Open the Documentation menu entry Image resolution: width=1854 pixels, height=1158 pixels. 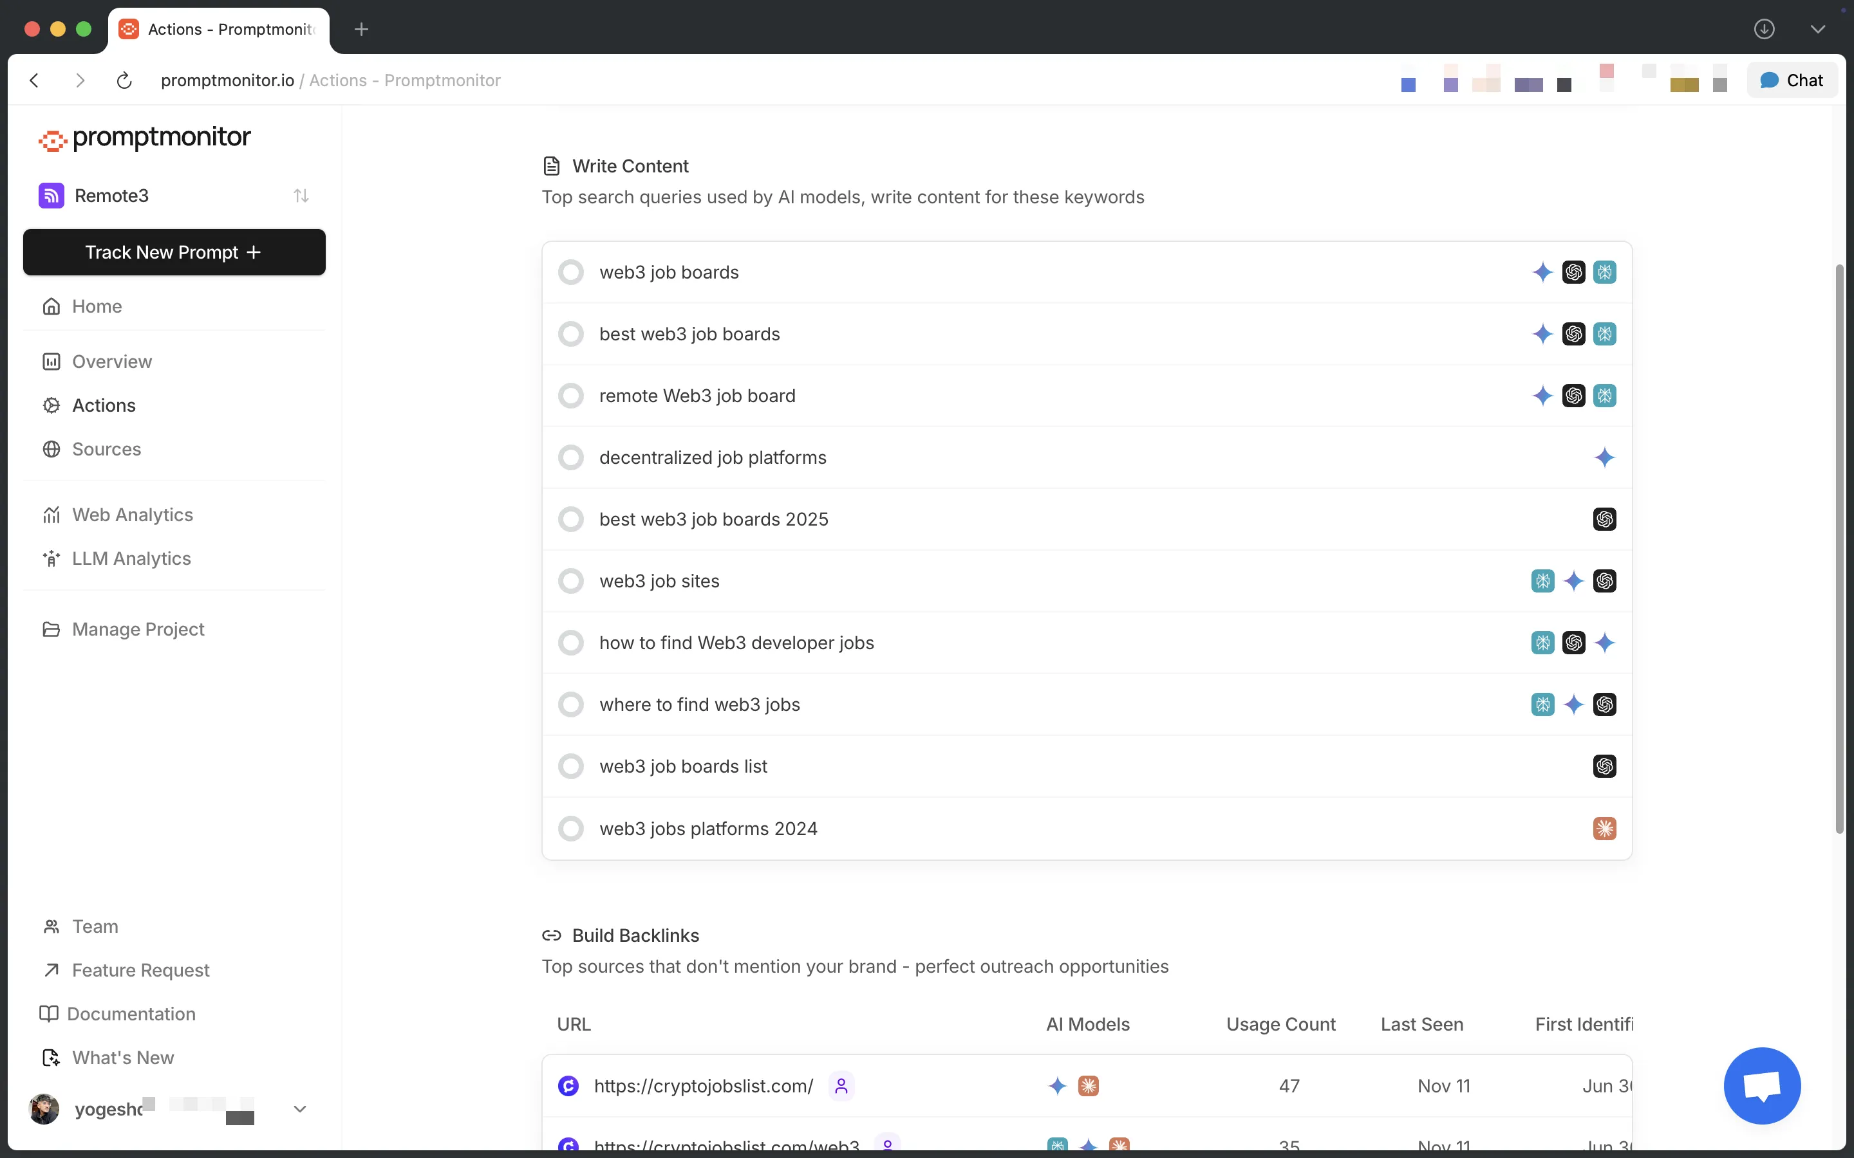133,1013
